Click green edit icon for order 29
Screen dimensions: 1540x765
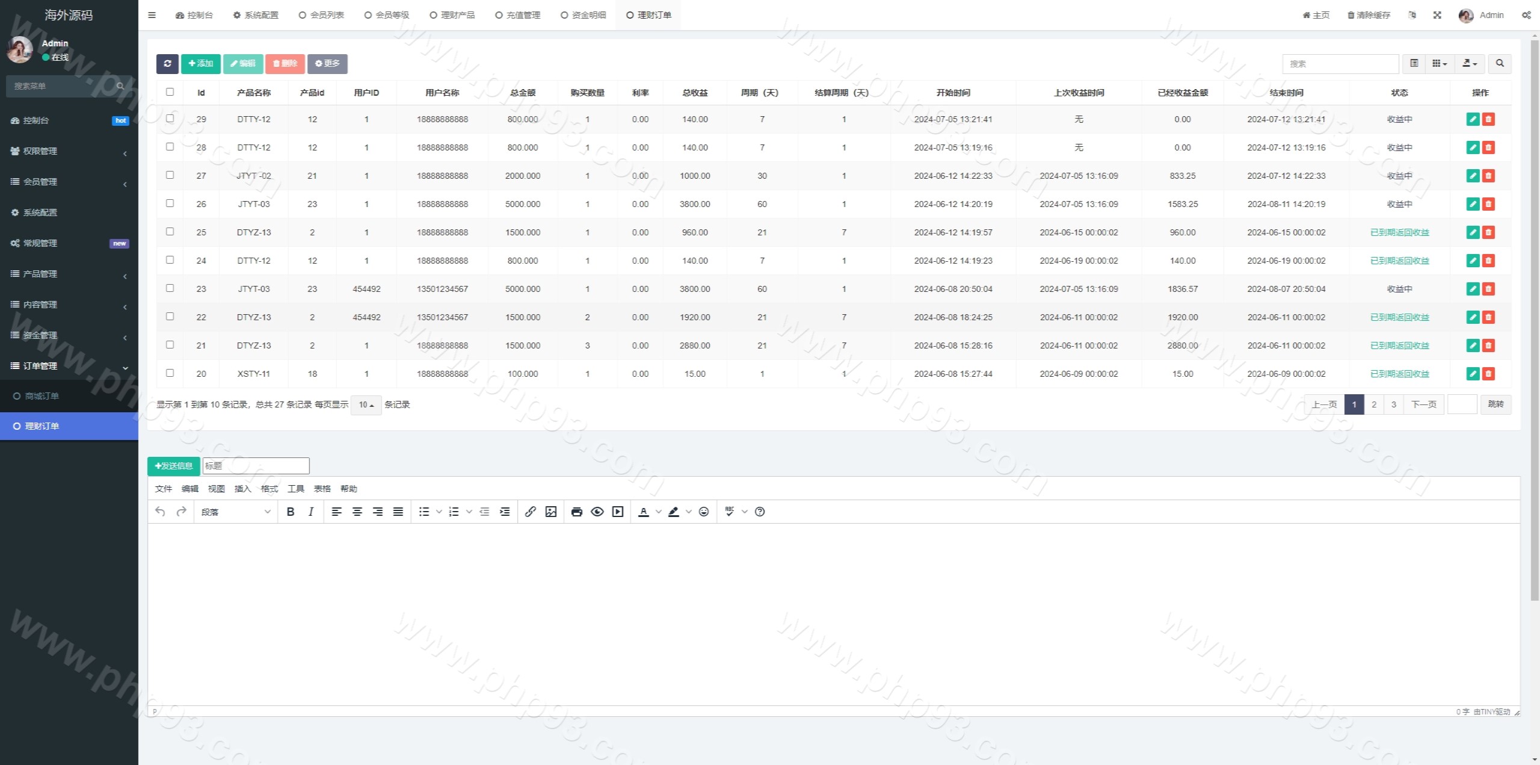point(1473,119)
